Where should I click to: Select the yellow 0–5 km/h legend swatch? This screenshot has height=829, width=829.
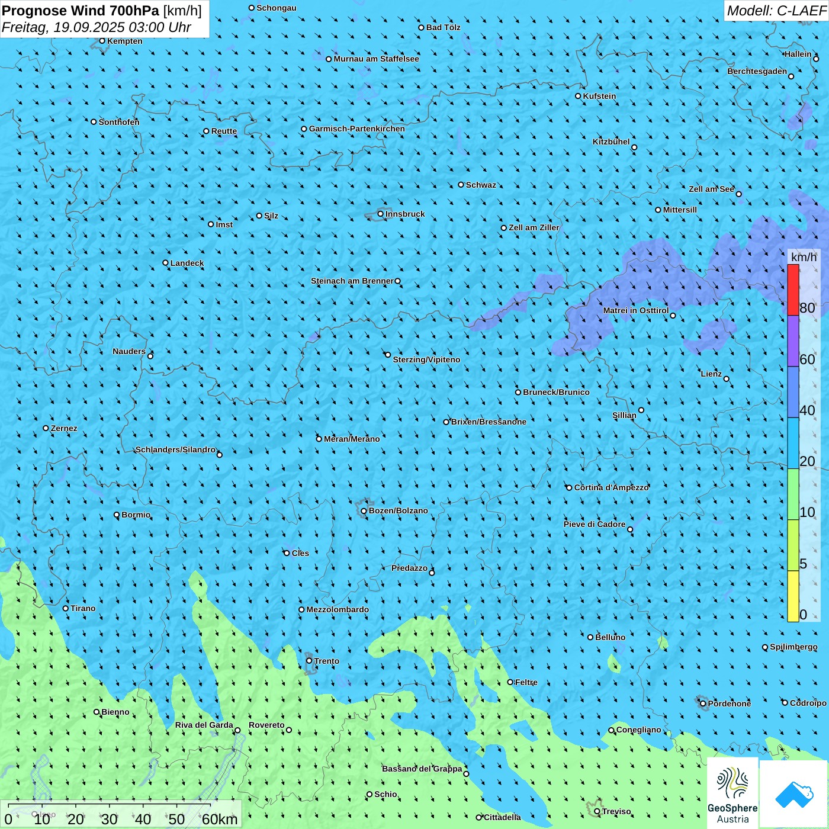(793, 596)
